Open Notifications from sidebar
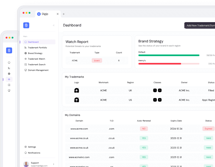The image size is (215, 167). tap(34, 153)
